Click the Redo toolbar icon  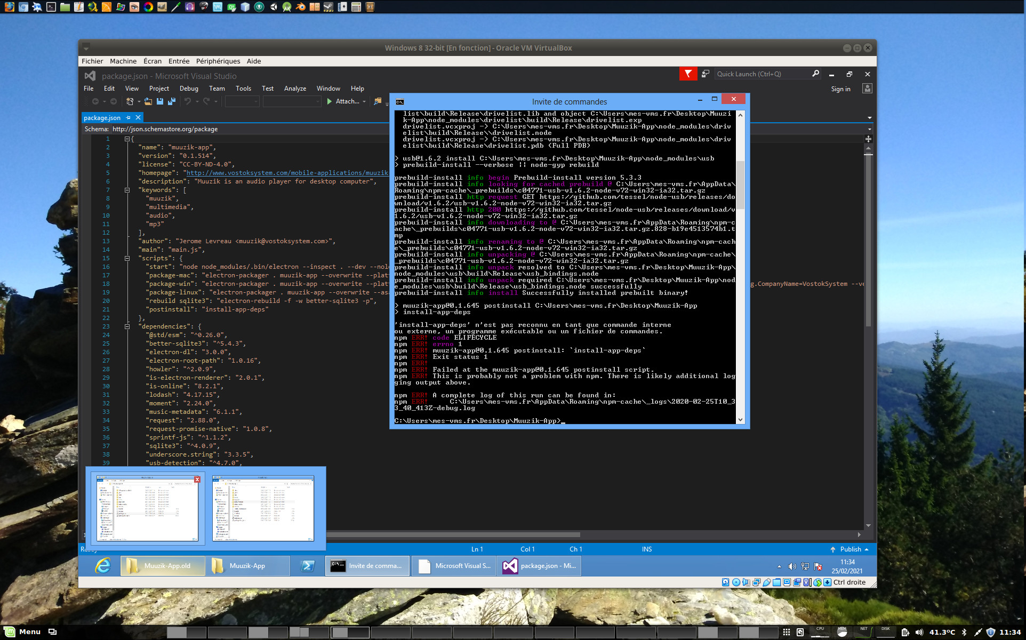tap(206, 101)
